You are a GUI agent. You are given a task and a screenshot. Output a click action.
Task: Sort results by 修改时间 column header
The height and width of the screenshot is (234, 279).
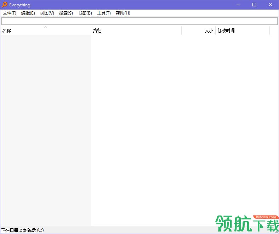click(243, 30)
